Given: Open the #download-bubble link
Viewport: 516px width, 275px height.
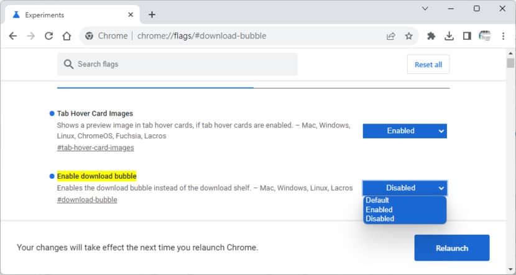Looking at the screenshot, I should click(x=87, y=200).
